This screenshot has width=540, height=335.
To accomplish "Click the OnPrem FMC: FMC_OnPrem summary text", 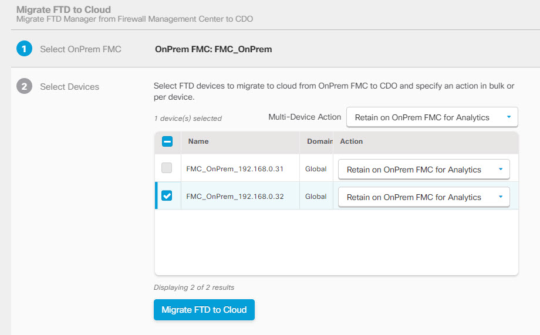I will click(213, 49).
